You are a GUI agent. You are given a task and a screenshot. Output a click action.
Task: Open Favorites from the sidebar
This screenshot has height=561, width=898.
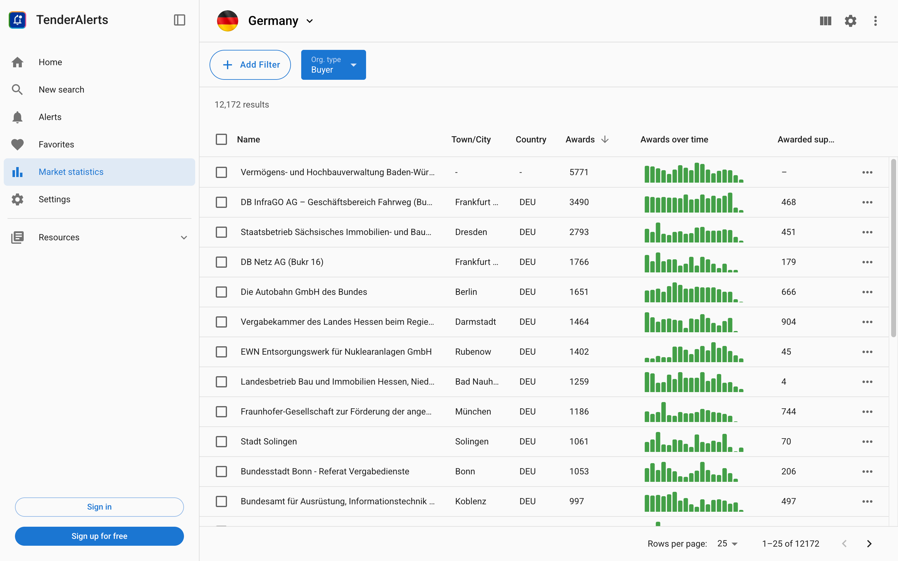[56, 145]
